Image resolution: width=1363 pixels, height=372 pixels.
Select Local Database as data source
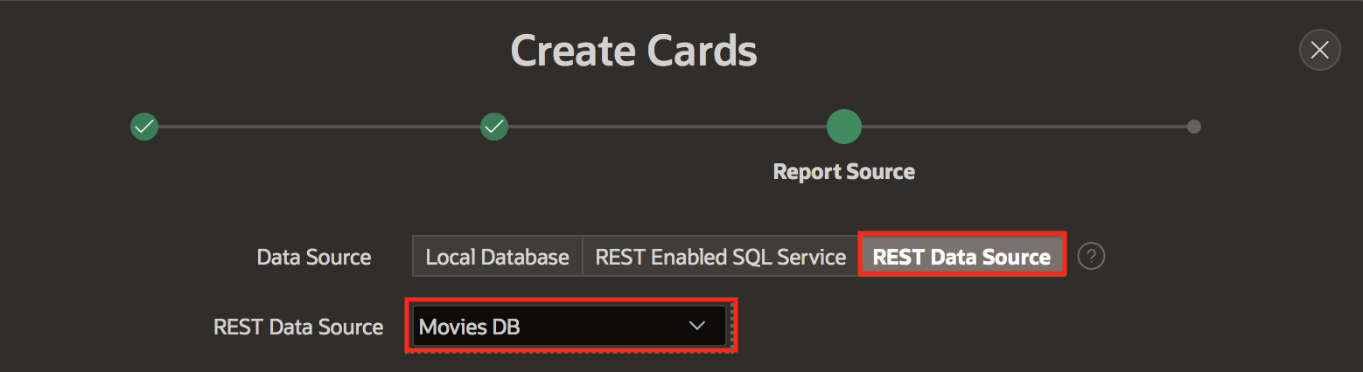pyautogui.click(x=497, y=257)
